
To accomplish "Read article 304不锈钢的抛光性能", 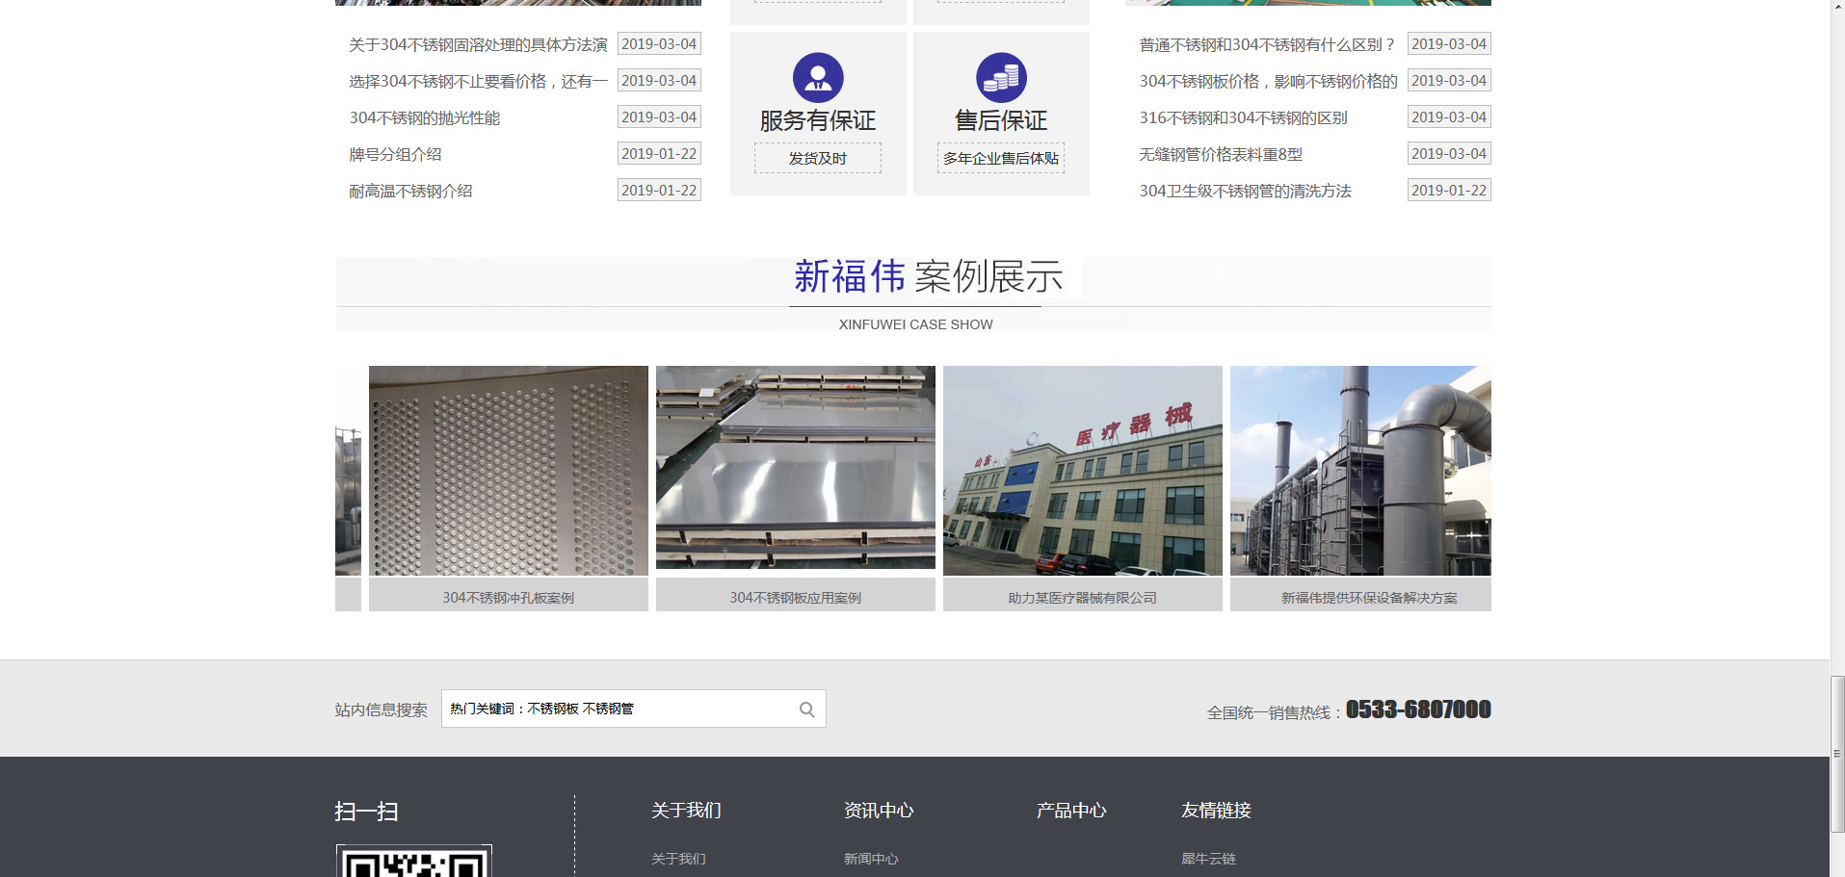I will coord(425,118).
